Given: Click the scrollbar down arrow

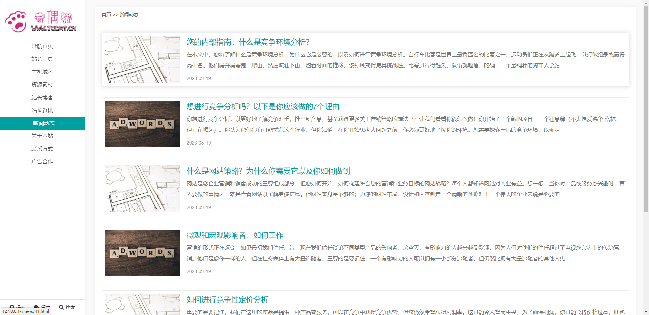Looking at the screenshot, I should pos(646,312).
